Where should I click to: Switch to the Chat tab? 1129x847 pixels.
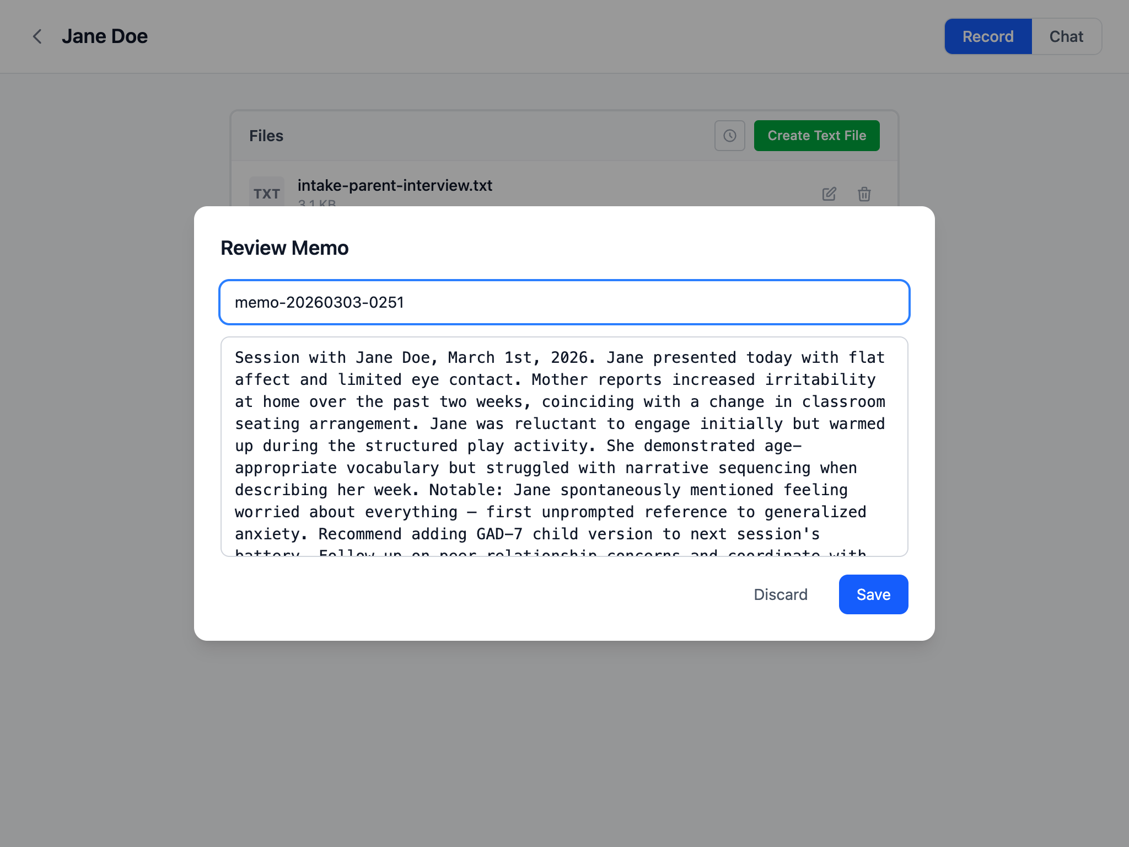click(x=1066, y=36)
